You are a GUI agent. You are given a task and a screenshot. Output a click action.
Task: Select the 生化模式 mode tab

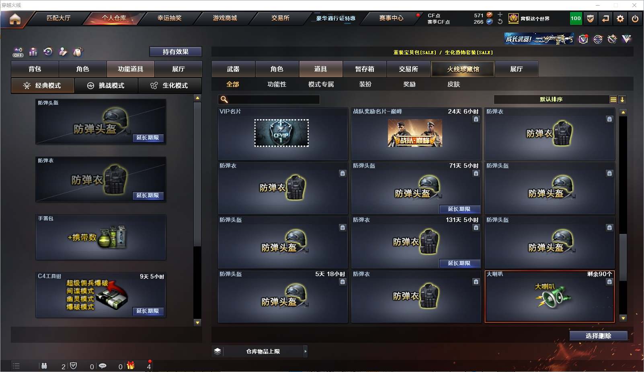(169, 85)
